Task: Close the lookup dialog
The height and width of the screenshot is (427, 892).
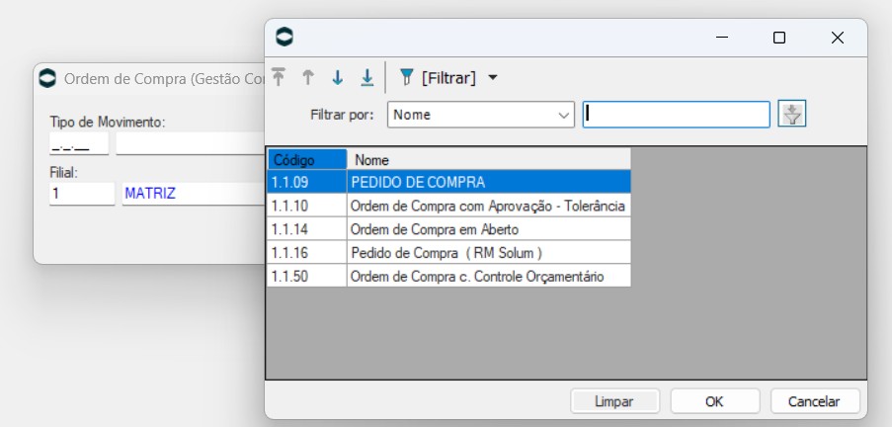Action: (838, 38)
